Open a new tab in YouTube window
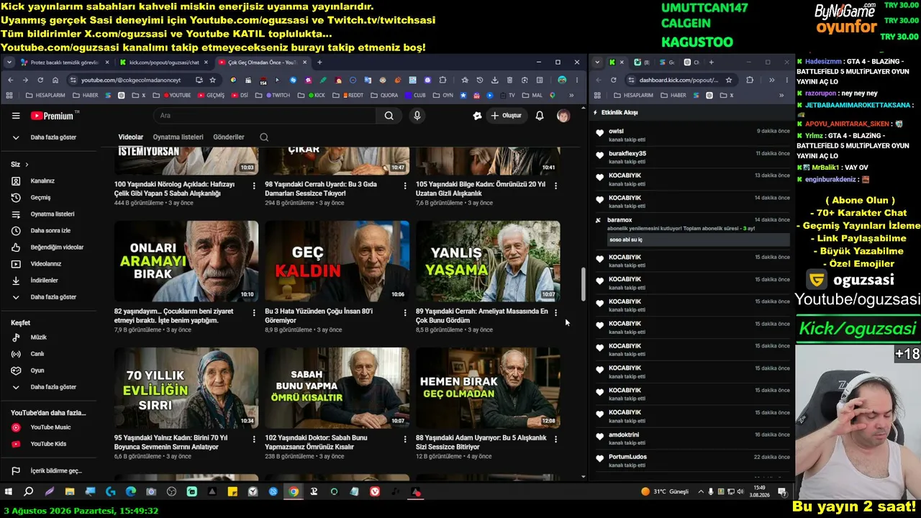The image size is (921, 518). click(319, 63)
